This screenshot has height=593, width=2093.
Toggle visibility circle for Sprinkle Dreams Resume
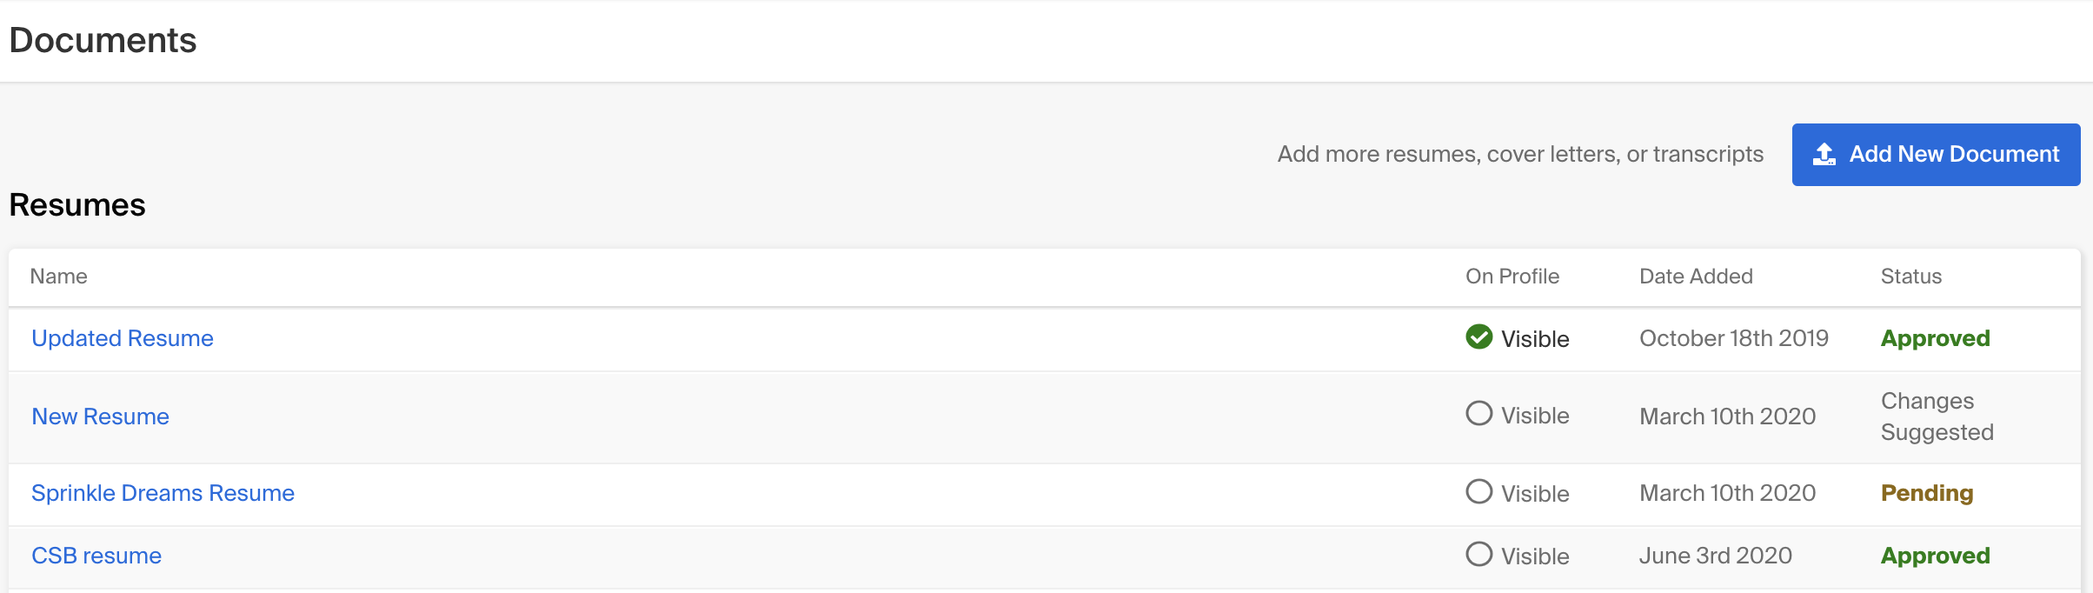click(1478, 491)
